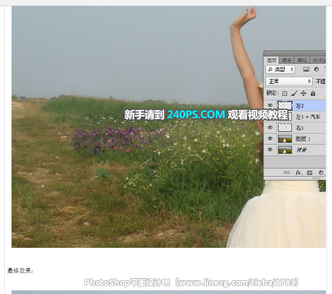The image size is (332, 294).
Task: Select layer named 左2
Action: pyautogui.click(x=300, y=106)
